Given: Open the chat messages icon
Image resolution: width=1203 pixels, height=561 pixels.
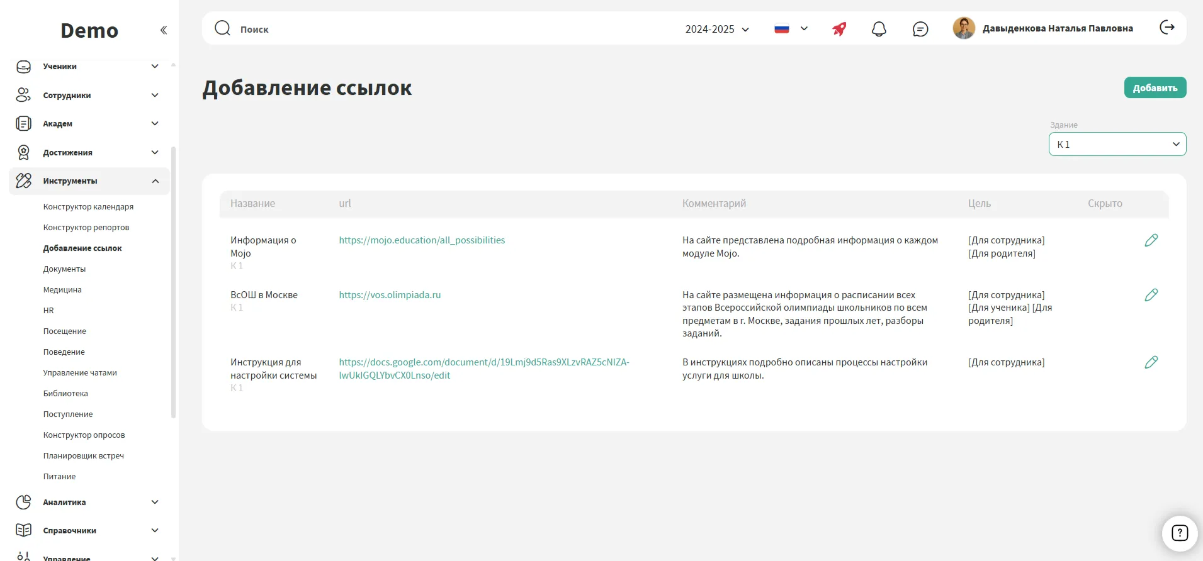Looking at the screenshot, I should (920, 29).
